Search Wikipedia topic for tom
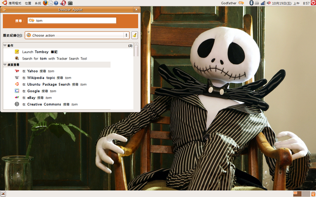The image size is (316, 197). pyautogui.click(x=47, y=78)
